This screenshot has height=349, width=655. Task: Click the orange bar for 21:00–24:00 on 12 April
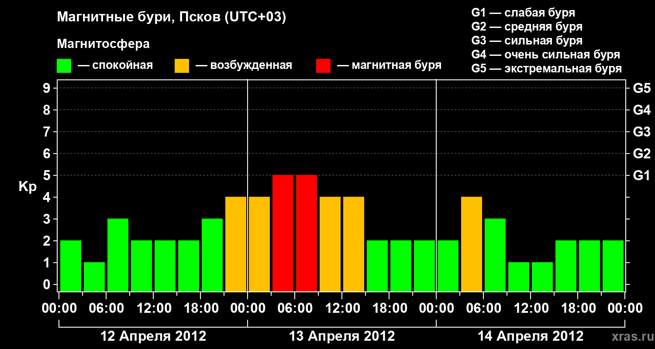(x=236, y=244)
